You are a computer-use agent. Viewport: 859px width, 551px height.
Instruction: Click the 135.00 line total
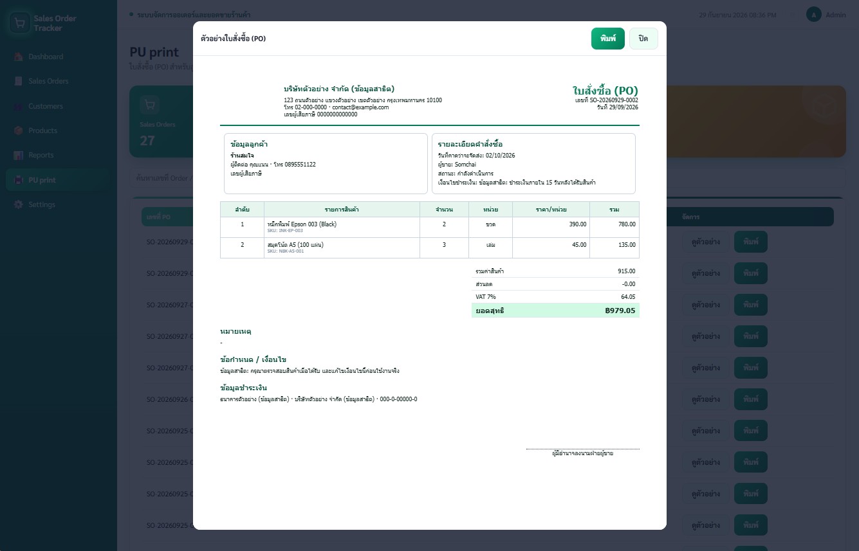[x=627, y=245]
